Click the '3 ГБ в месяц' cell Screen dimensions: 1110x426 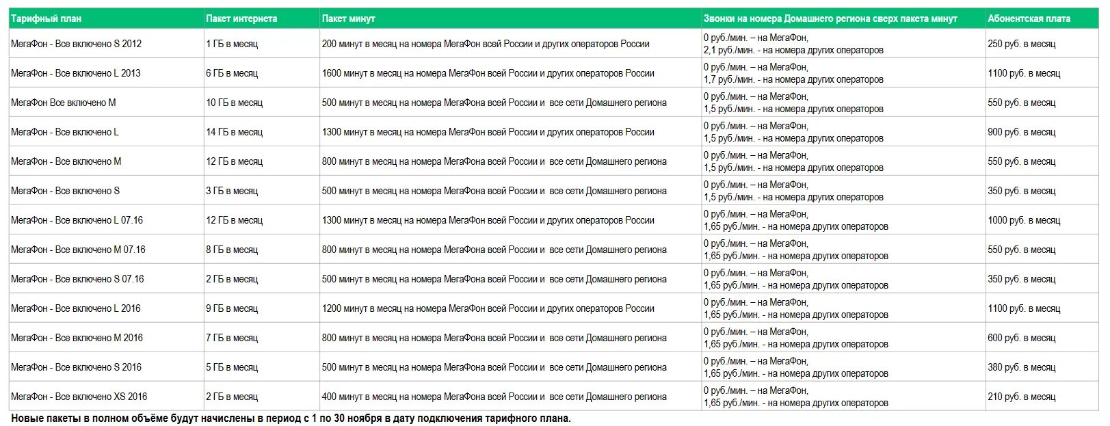[262, 191]
